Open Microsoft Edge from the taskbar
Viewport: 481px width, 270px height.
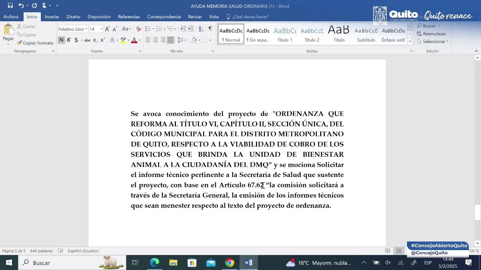coord(154,262)
